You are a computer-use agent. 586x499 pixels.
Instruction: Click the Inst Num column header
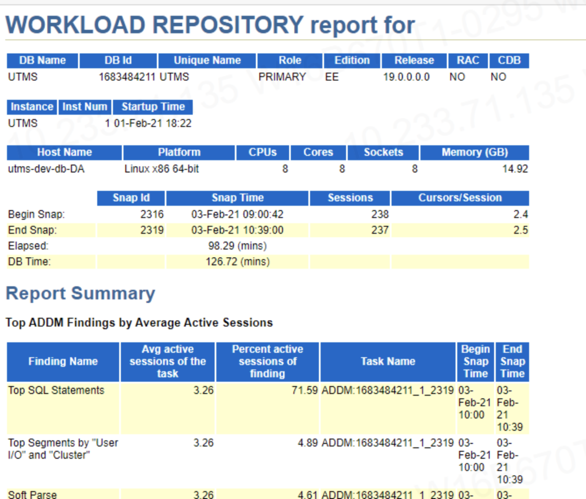tap(85, 107)
